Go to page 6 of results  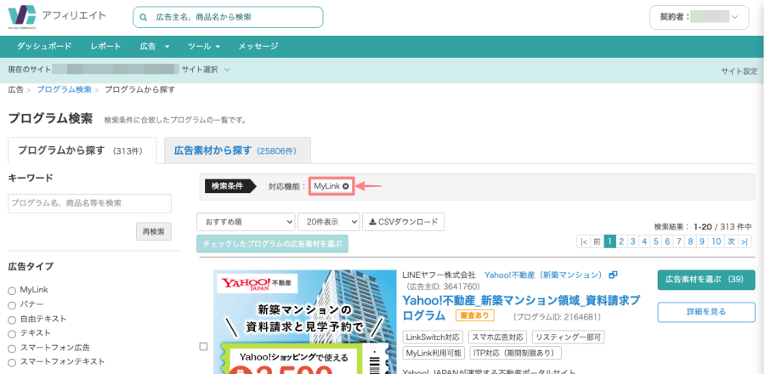[x=667, y=241]
